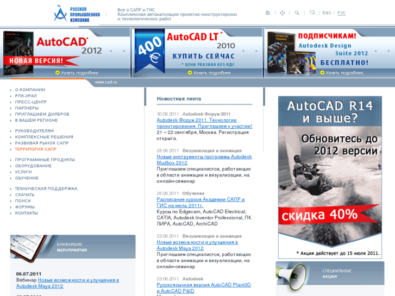This screenshot has height=296, width=395.
Task: Open КОНТАКТЫ menu item
Action: coord(26,213)
